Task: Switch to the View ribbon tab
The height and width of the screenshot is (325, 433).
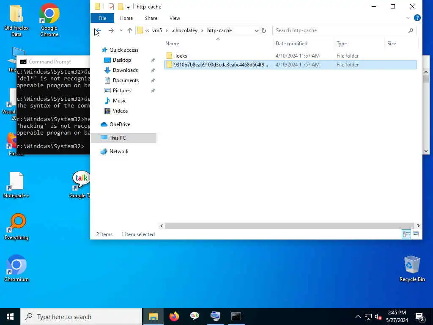Action: 175,18
